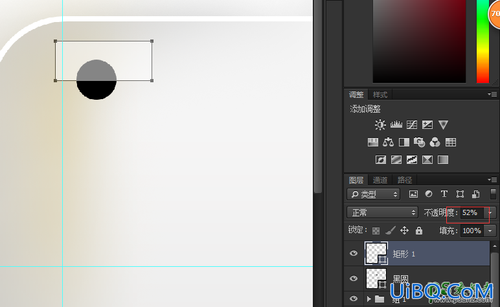Click the rainbow hue slider strip

coord(483,41)
